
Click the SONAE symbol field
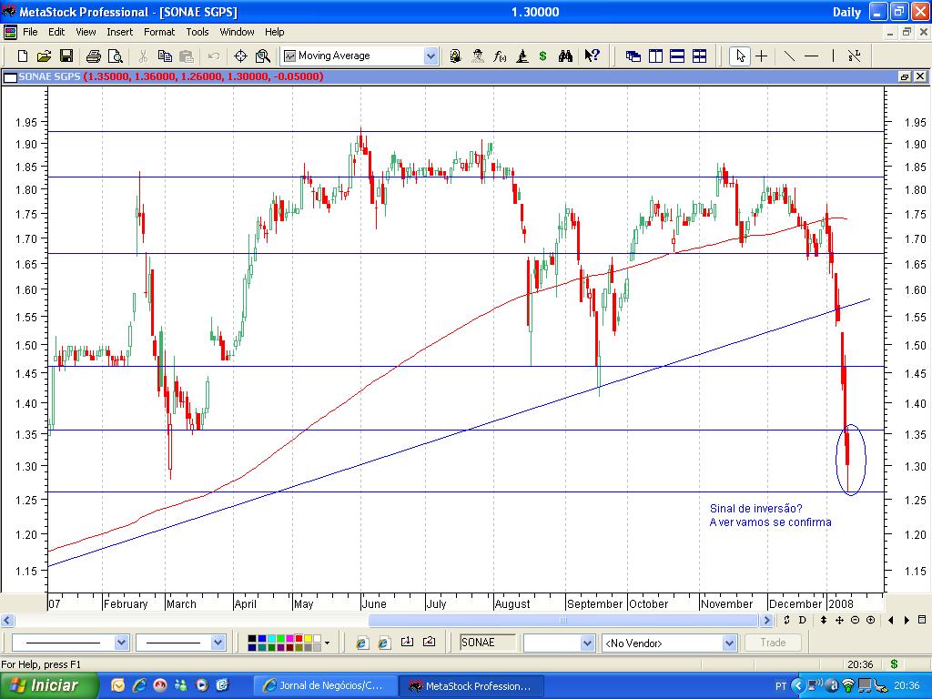(x=488, y=643)
